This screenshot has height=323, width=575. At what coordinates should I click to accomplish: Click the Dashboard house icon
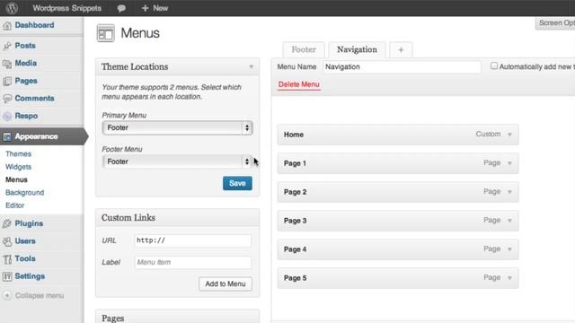7,26
